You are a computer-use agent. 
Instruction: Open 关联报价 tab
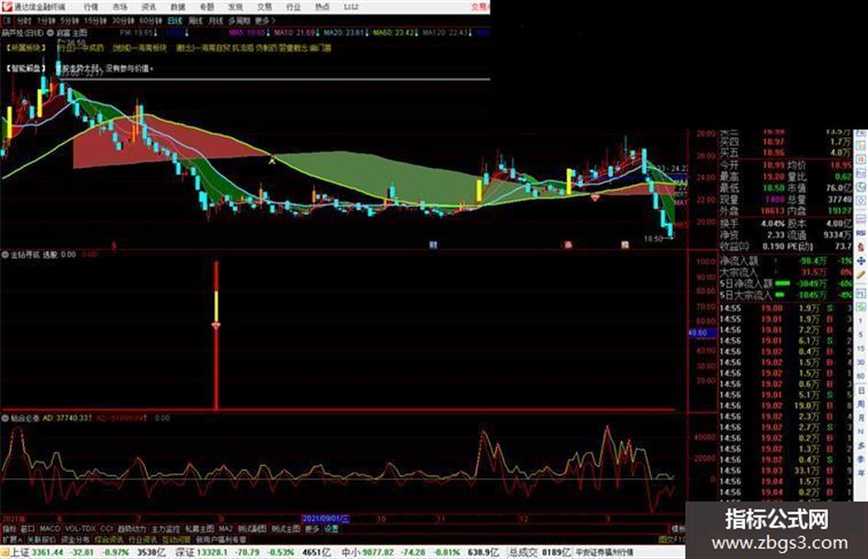click(41, 539)
